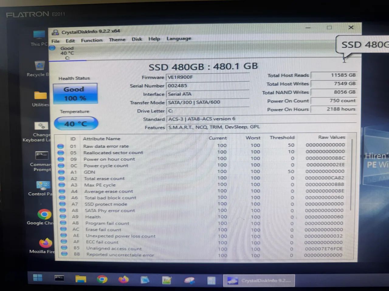
Task: Select the Power on hour count row
Action: pos(202,159)
